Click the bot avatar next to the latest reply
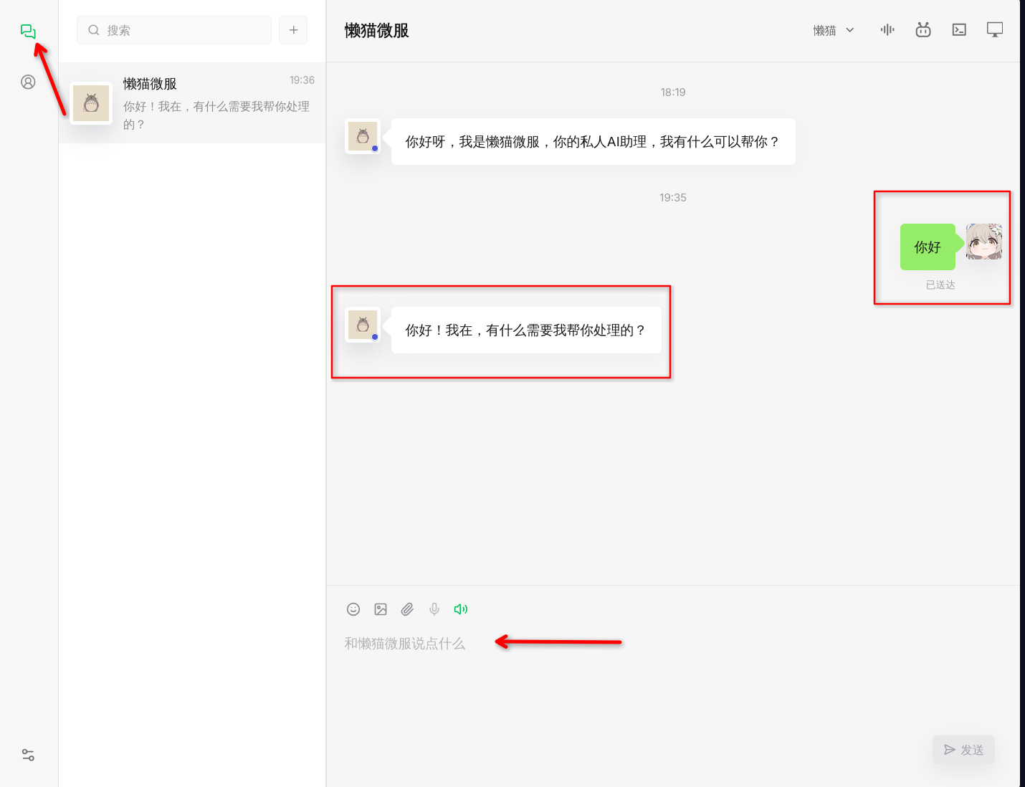1025x787 pixels. [x=363, y=325]
